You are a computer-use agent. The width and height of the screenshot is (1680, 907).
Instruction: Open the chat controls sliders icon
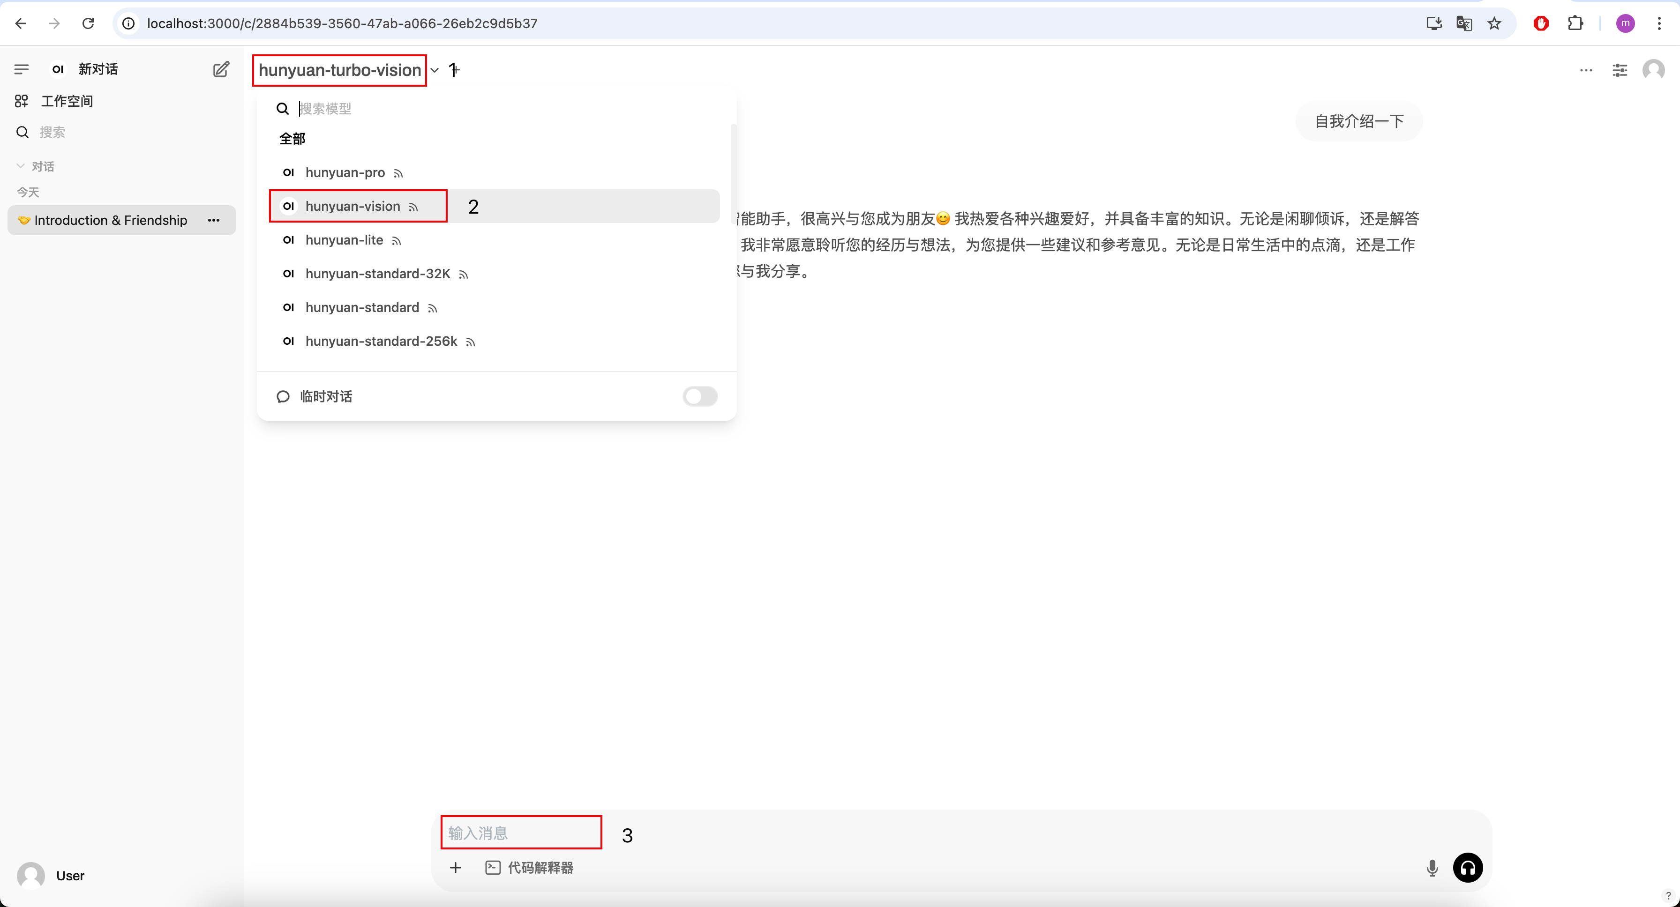1620,70
